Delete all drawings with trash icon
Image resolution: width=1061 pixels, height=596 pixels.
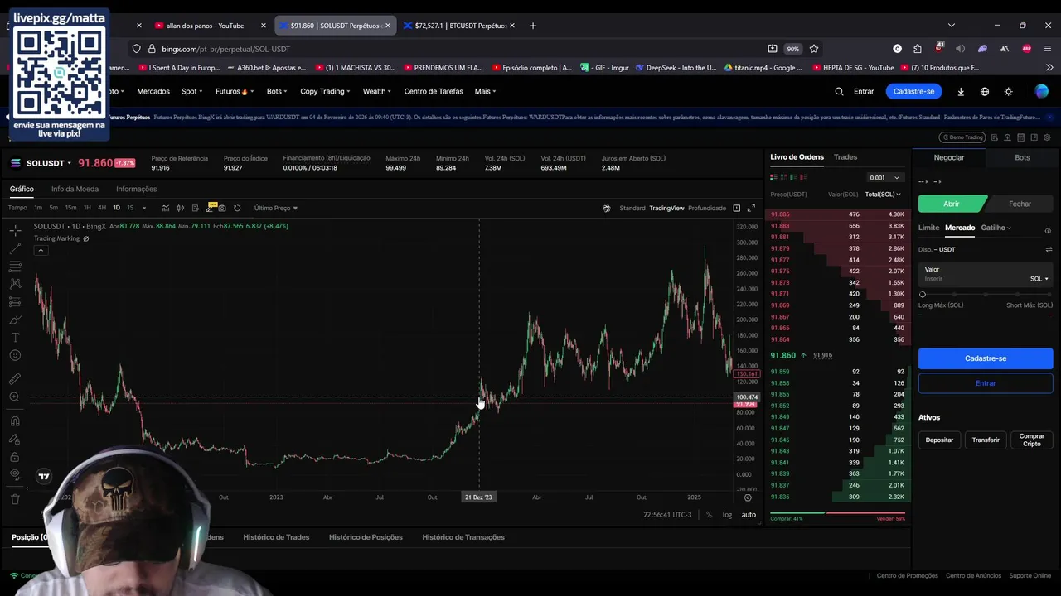(15, 498)
